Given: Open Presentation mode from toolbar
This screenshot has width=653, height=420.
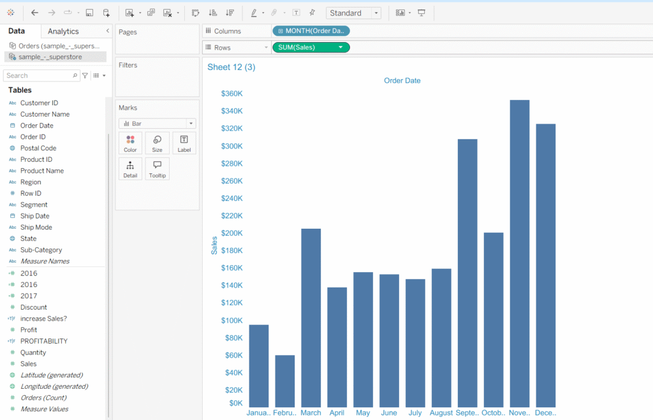Looking at the screenshot, I should coord(422,13).
